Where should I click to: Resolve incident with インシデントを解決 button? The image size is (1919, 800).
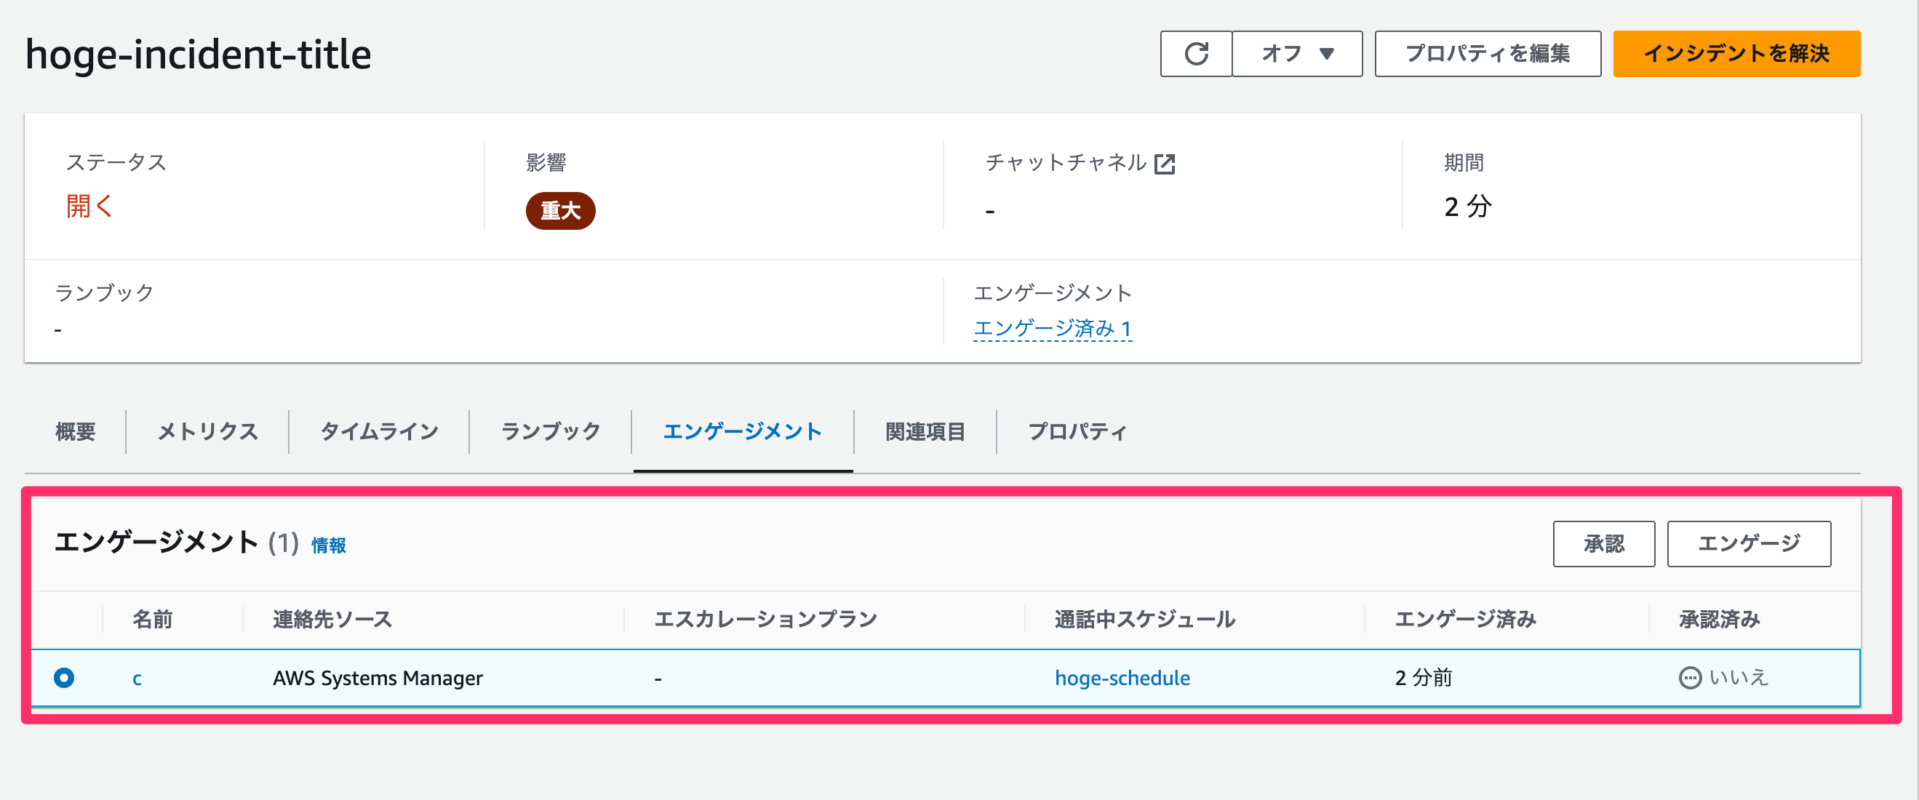pyautogui.click(x=1736, y=54)
